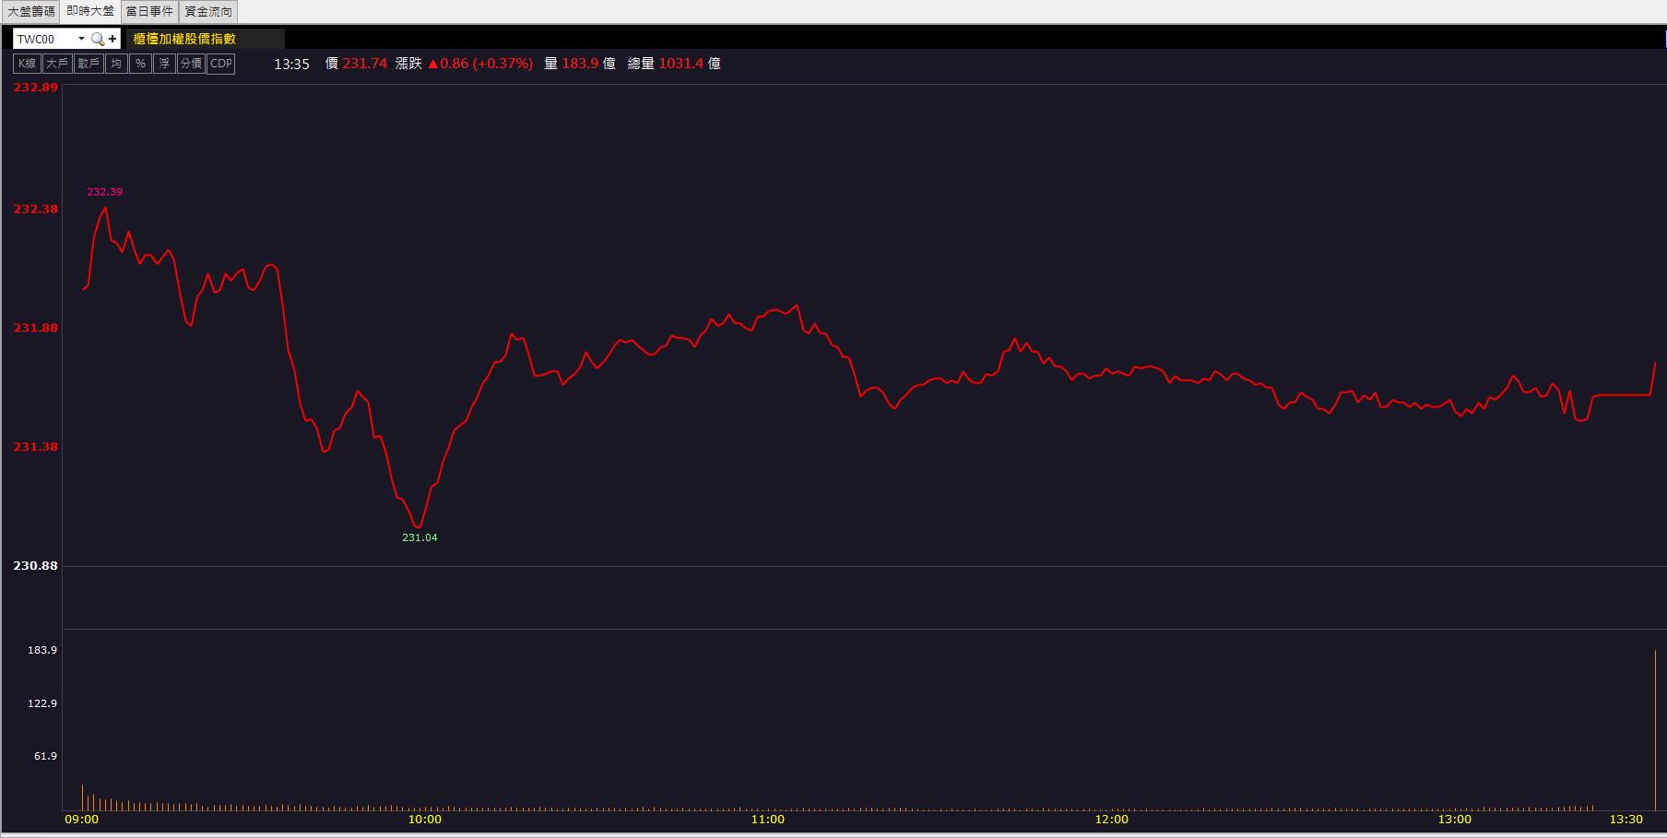
Task: Click the 櫃檯加權股價指數 title label
Action: (x=184, y=39)
